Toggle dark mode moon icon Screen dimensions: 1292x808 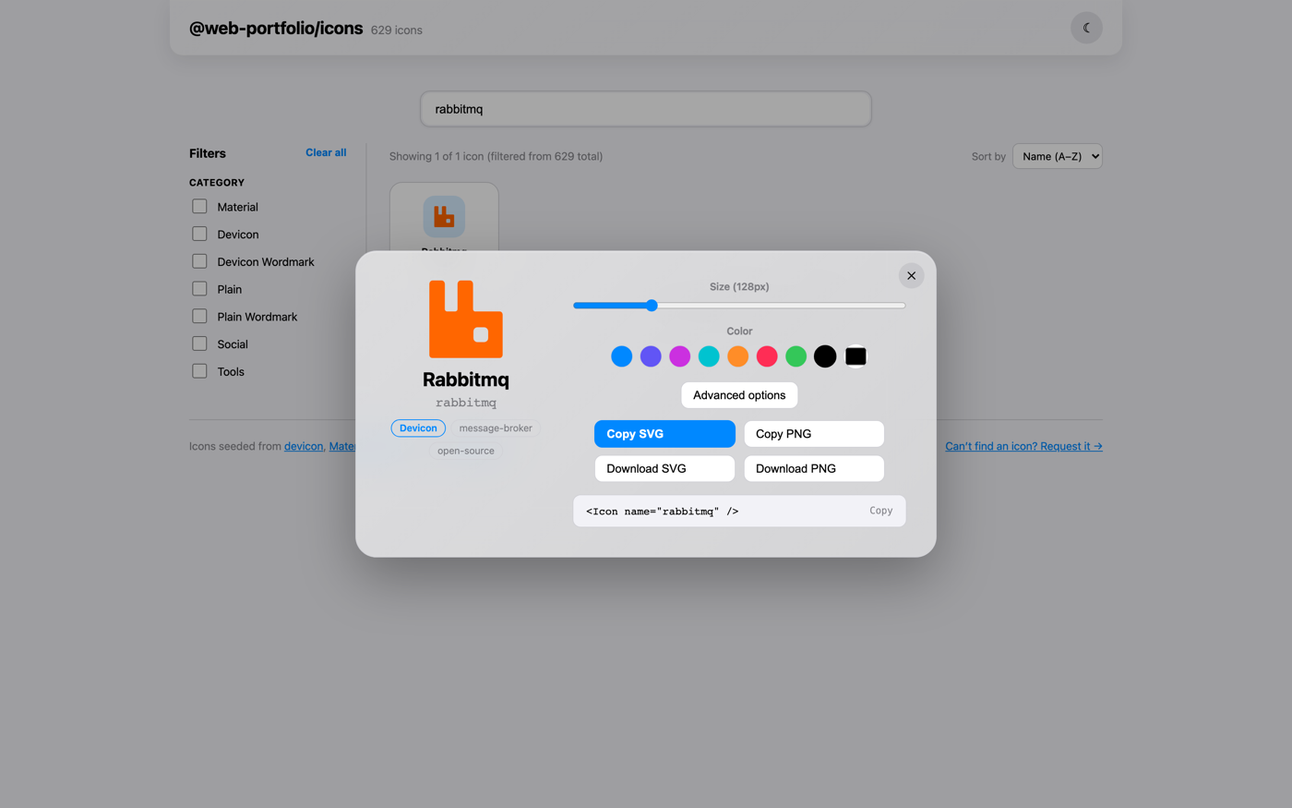point(1086,28)
